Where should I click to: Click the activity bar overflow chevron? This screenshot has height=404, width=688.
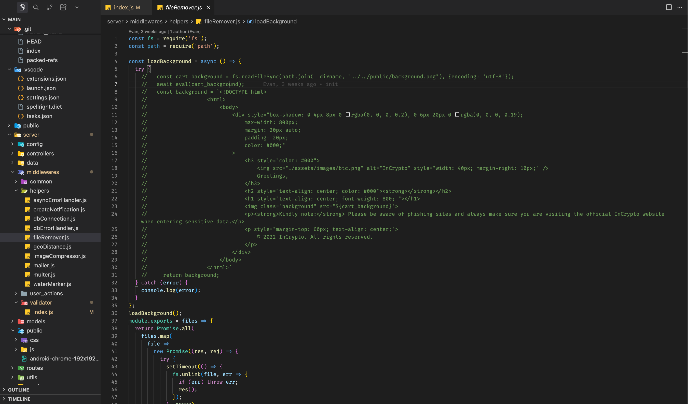(x=76, y=7)
